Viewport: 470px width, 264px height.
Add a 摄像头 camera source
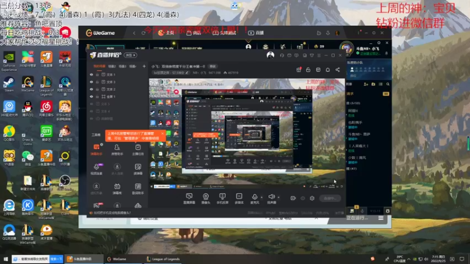206,198
